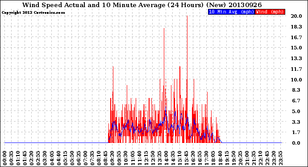Click the 15.0 y-axis value
Image resolution: width=308 pixels, height=167 pixels.
click(x=296, y=48)
